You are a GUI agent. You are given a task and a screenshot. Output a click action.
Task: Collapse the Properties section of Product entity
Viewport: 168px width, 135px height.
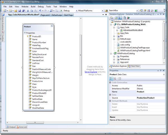coord(25,33)
